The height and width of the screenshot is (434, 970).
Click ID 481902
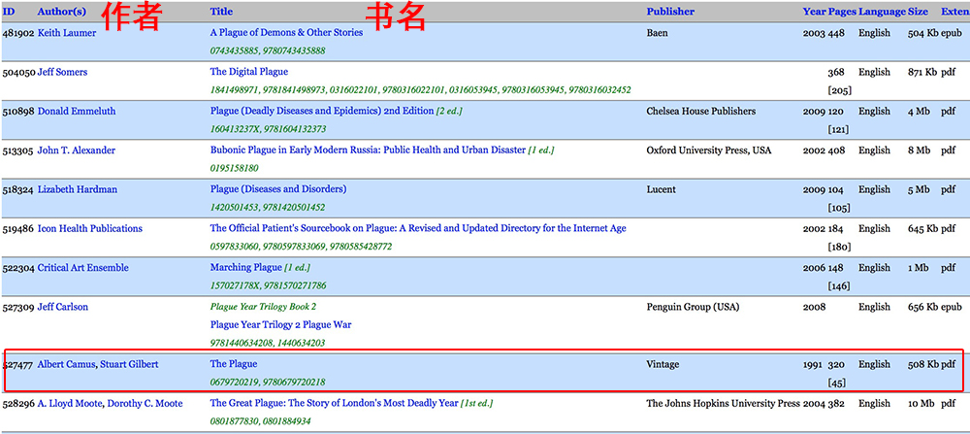pyautogui.click(x=18, y=33)
